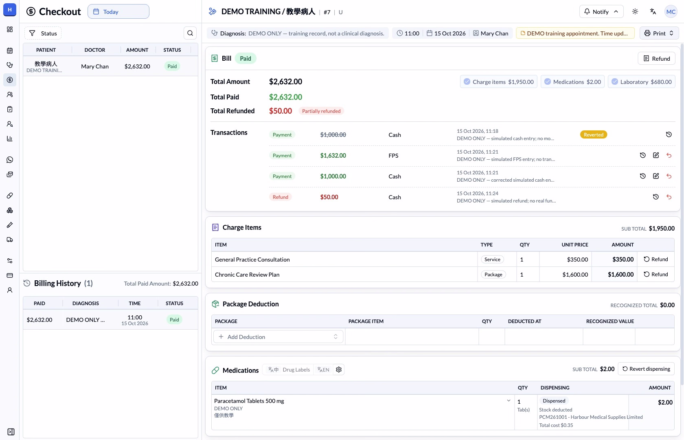Open the language translation icon in the header
This screenshot has height=440, width=684.
[x=653, y=11]
